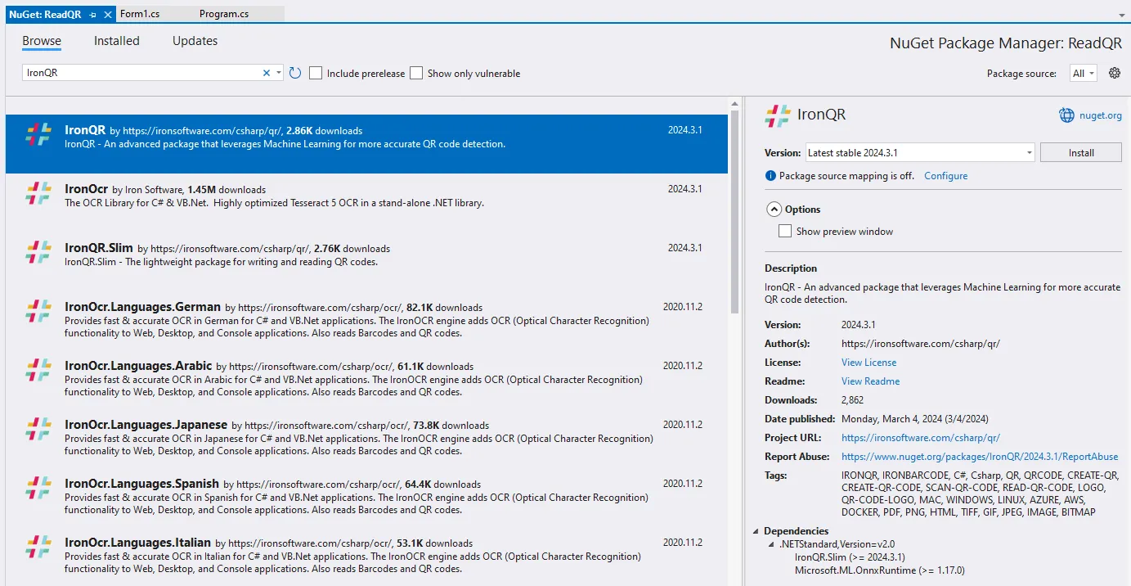
Task: Open the Package source dropdown
Action: [x=1084, y=73]
